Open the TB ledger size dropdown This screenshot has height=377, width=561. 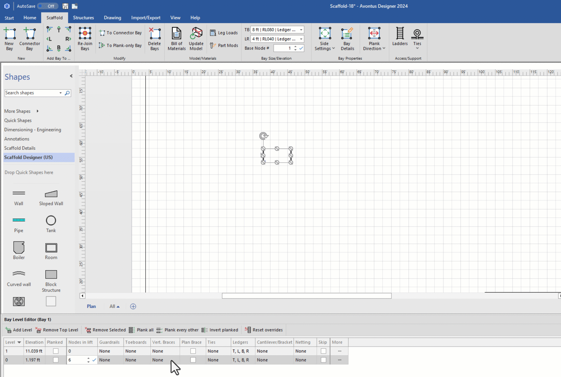click(301, 30)
